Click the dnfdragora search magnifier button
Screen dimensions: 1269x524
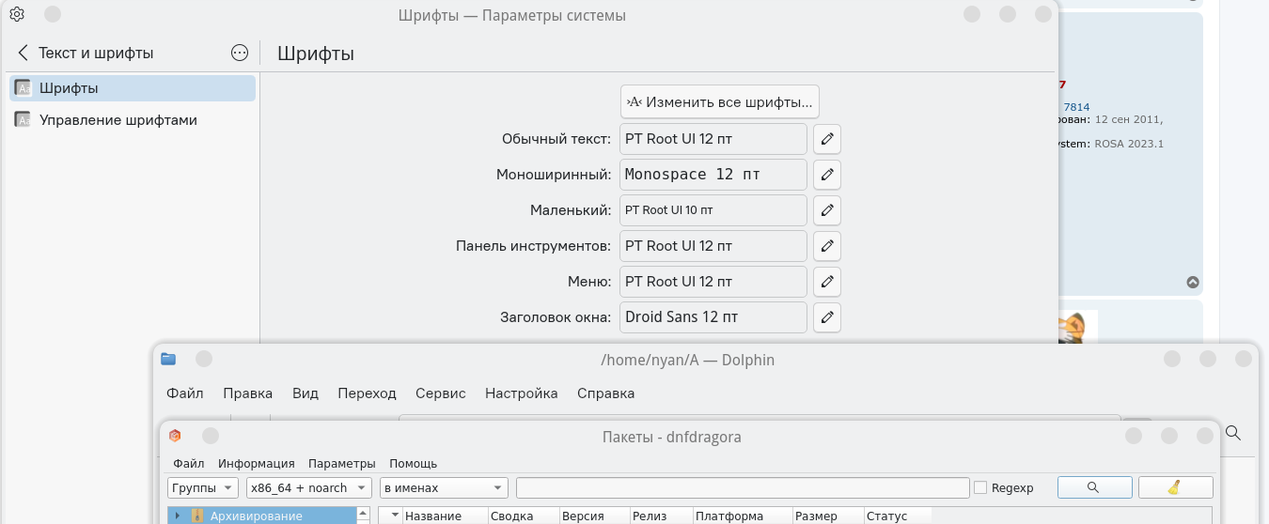pos(1094,487)
